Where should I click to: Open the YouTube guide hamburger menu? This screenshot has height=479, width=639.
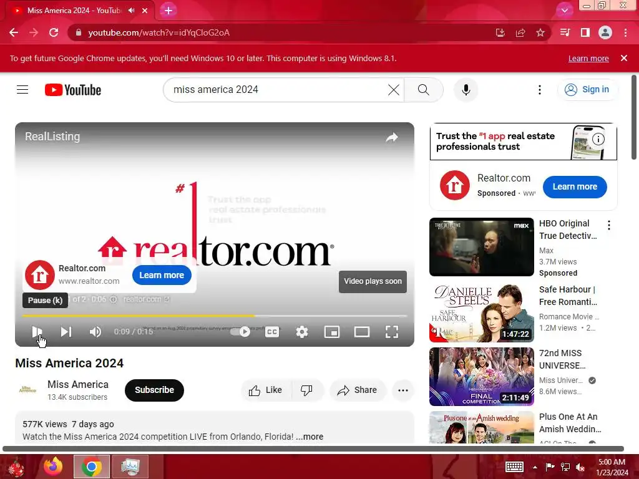[22, 90]
